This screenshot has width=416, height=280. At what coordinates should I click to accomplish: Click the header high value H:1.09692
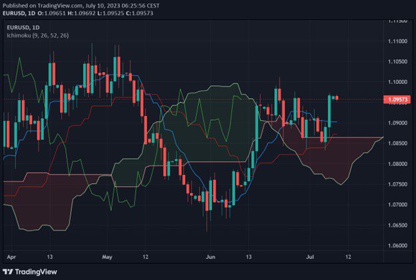click(81, 13)
